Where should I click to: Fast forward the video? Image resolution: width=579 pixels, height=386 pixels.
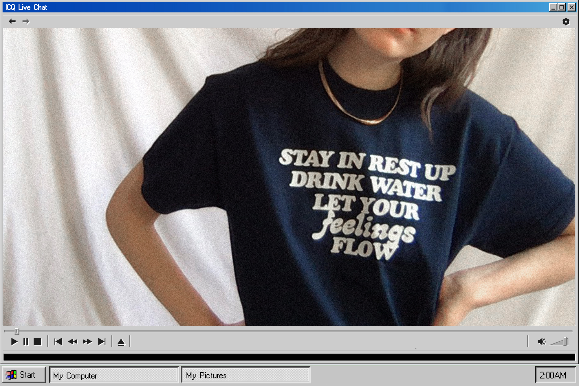(87, 342)
